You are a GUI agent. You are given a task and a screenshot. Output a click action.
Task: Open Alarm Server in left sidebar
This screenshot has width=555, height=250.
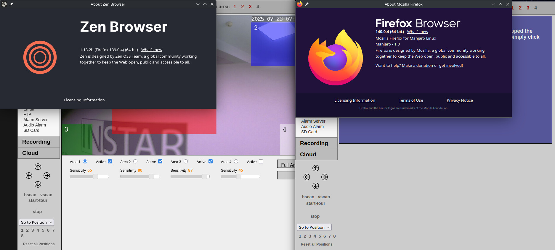coord(36,120)
